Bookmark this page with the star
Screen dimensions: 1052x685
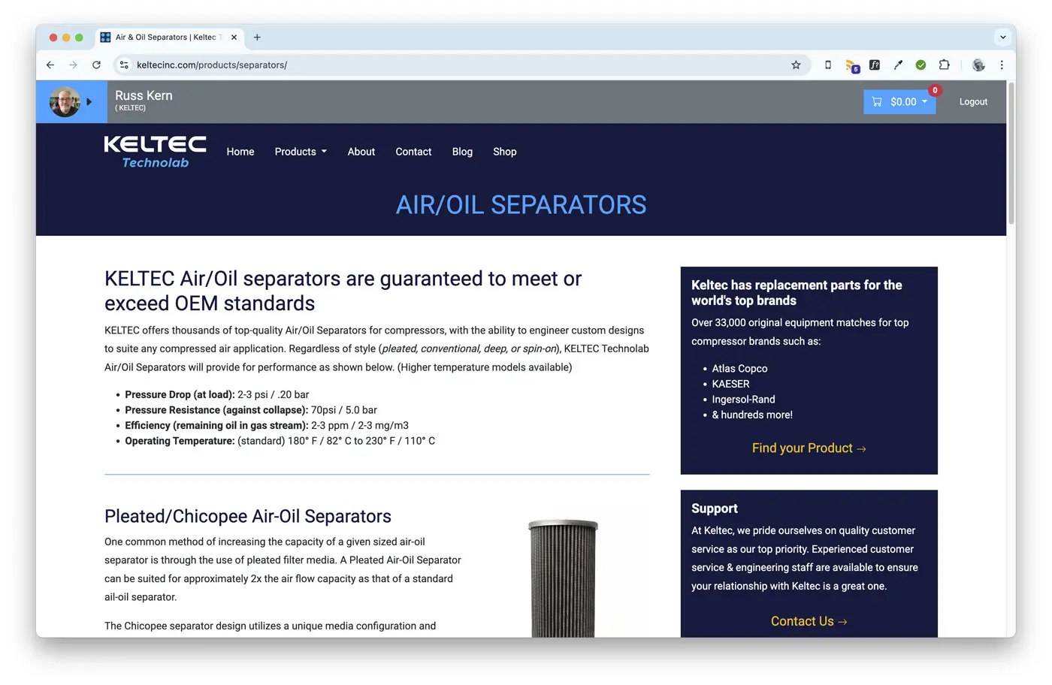pyautogui.click(x=796, y=65)
